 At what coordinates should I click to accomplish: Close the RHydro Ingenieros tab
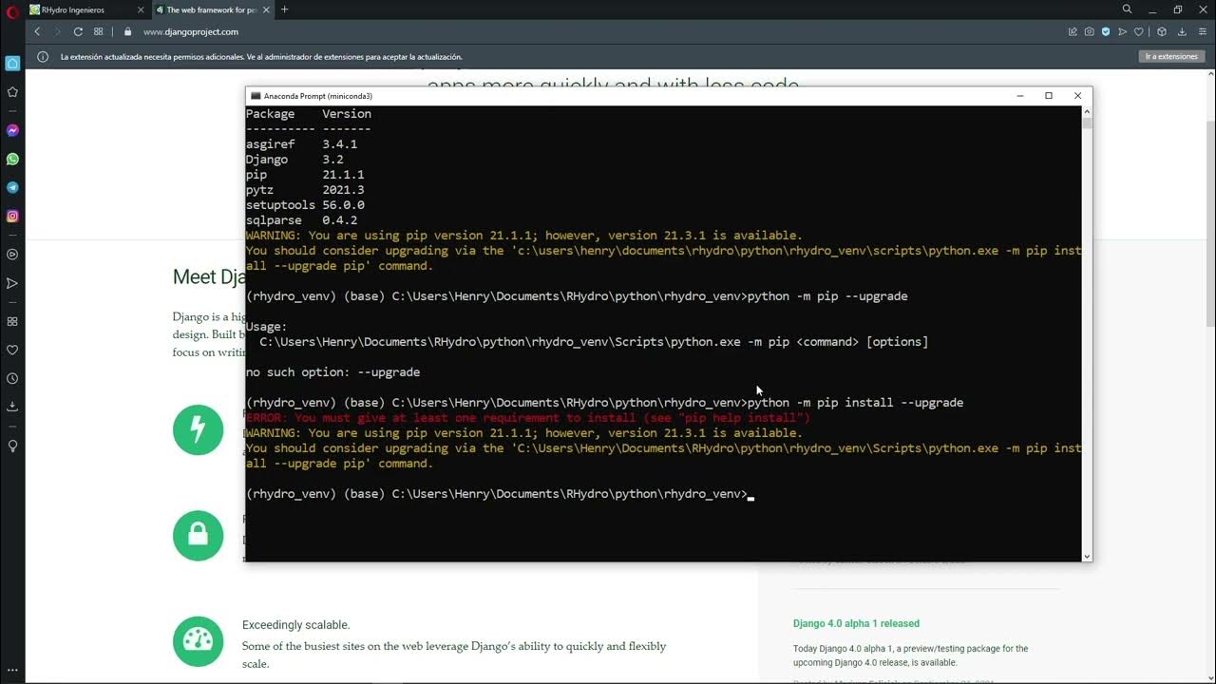point(140,9)
